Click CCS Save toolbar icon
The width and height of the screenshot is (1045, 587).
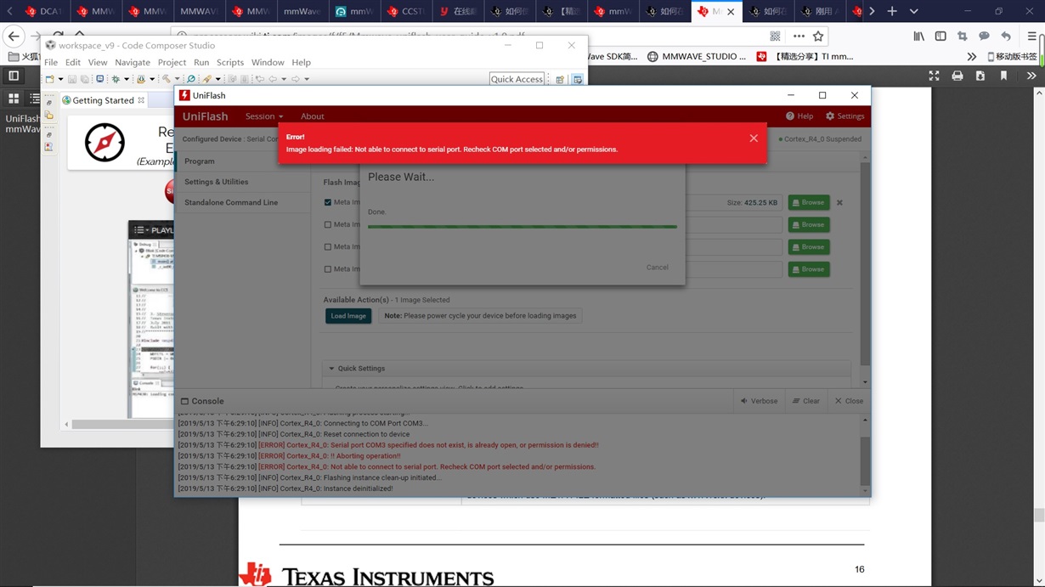(x=72, y=79)
